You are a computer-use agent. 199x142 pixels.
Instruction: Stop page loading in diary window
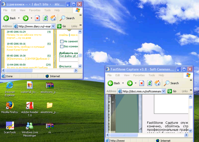pyautogui.click(x=37, y=18)
